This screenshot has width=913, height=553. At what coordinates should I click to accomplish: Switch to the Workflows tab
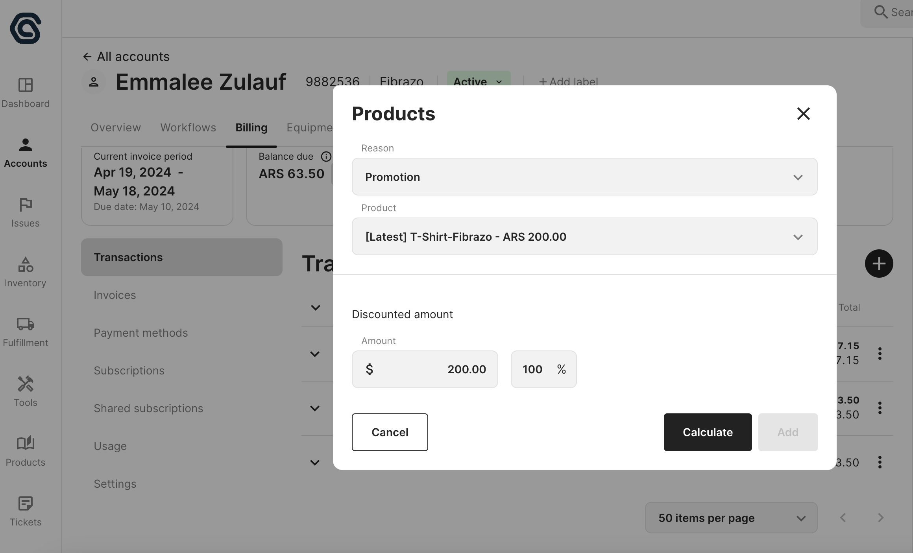188,127
